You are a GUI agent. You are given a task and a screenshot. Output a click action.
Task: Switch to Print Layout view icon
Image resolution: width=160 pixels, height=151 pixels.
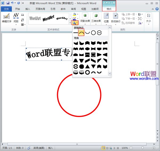coord(103,148)
